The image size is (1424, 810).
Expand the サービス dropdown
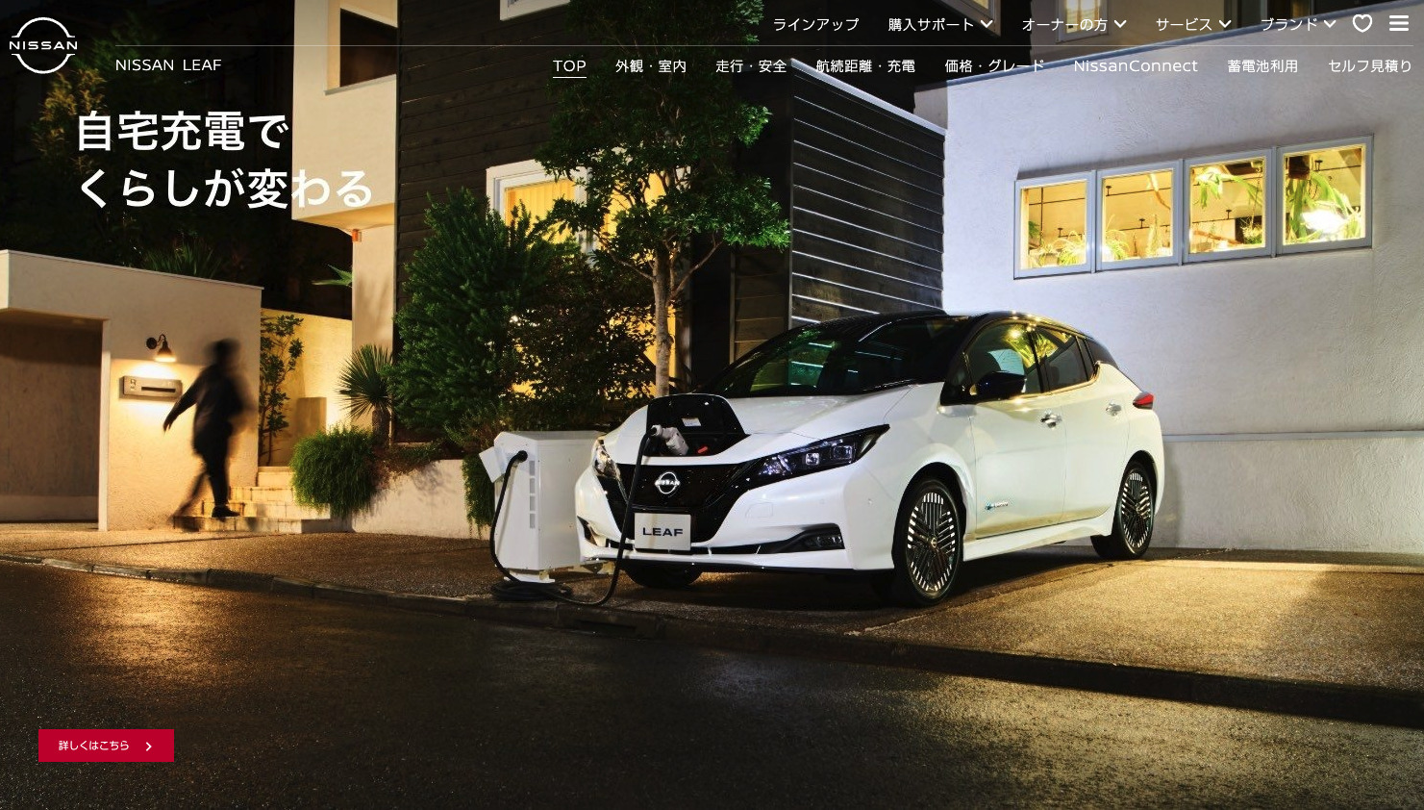pyautogui.click(x=1193, y=24)
